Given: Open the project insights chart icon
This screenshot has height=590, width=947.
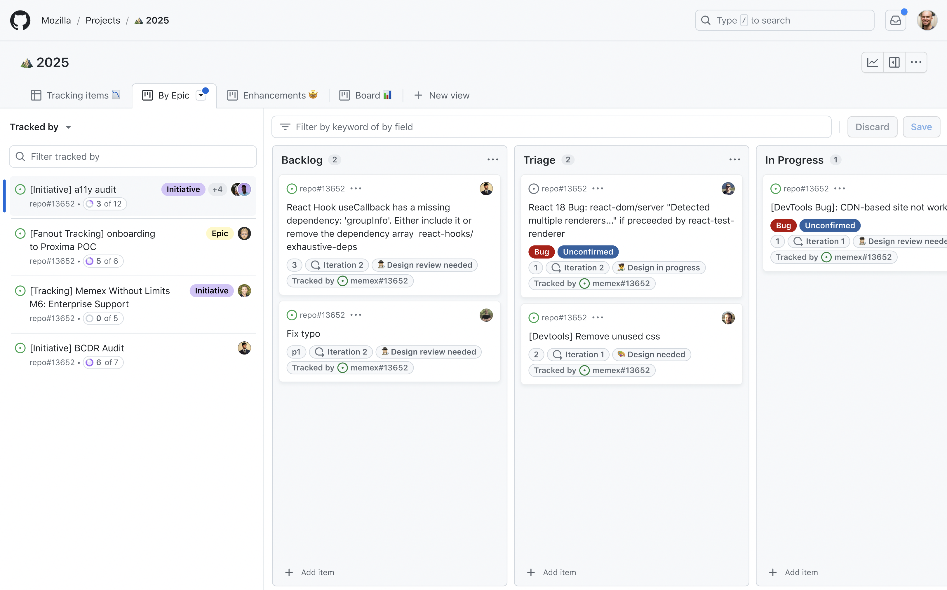Looking at the screenshot, I should [x=872, y=62].
